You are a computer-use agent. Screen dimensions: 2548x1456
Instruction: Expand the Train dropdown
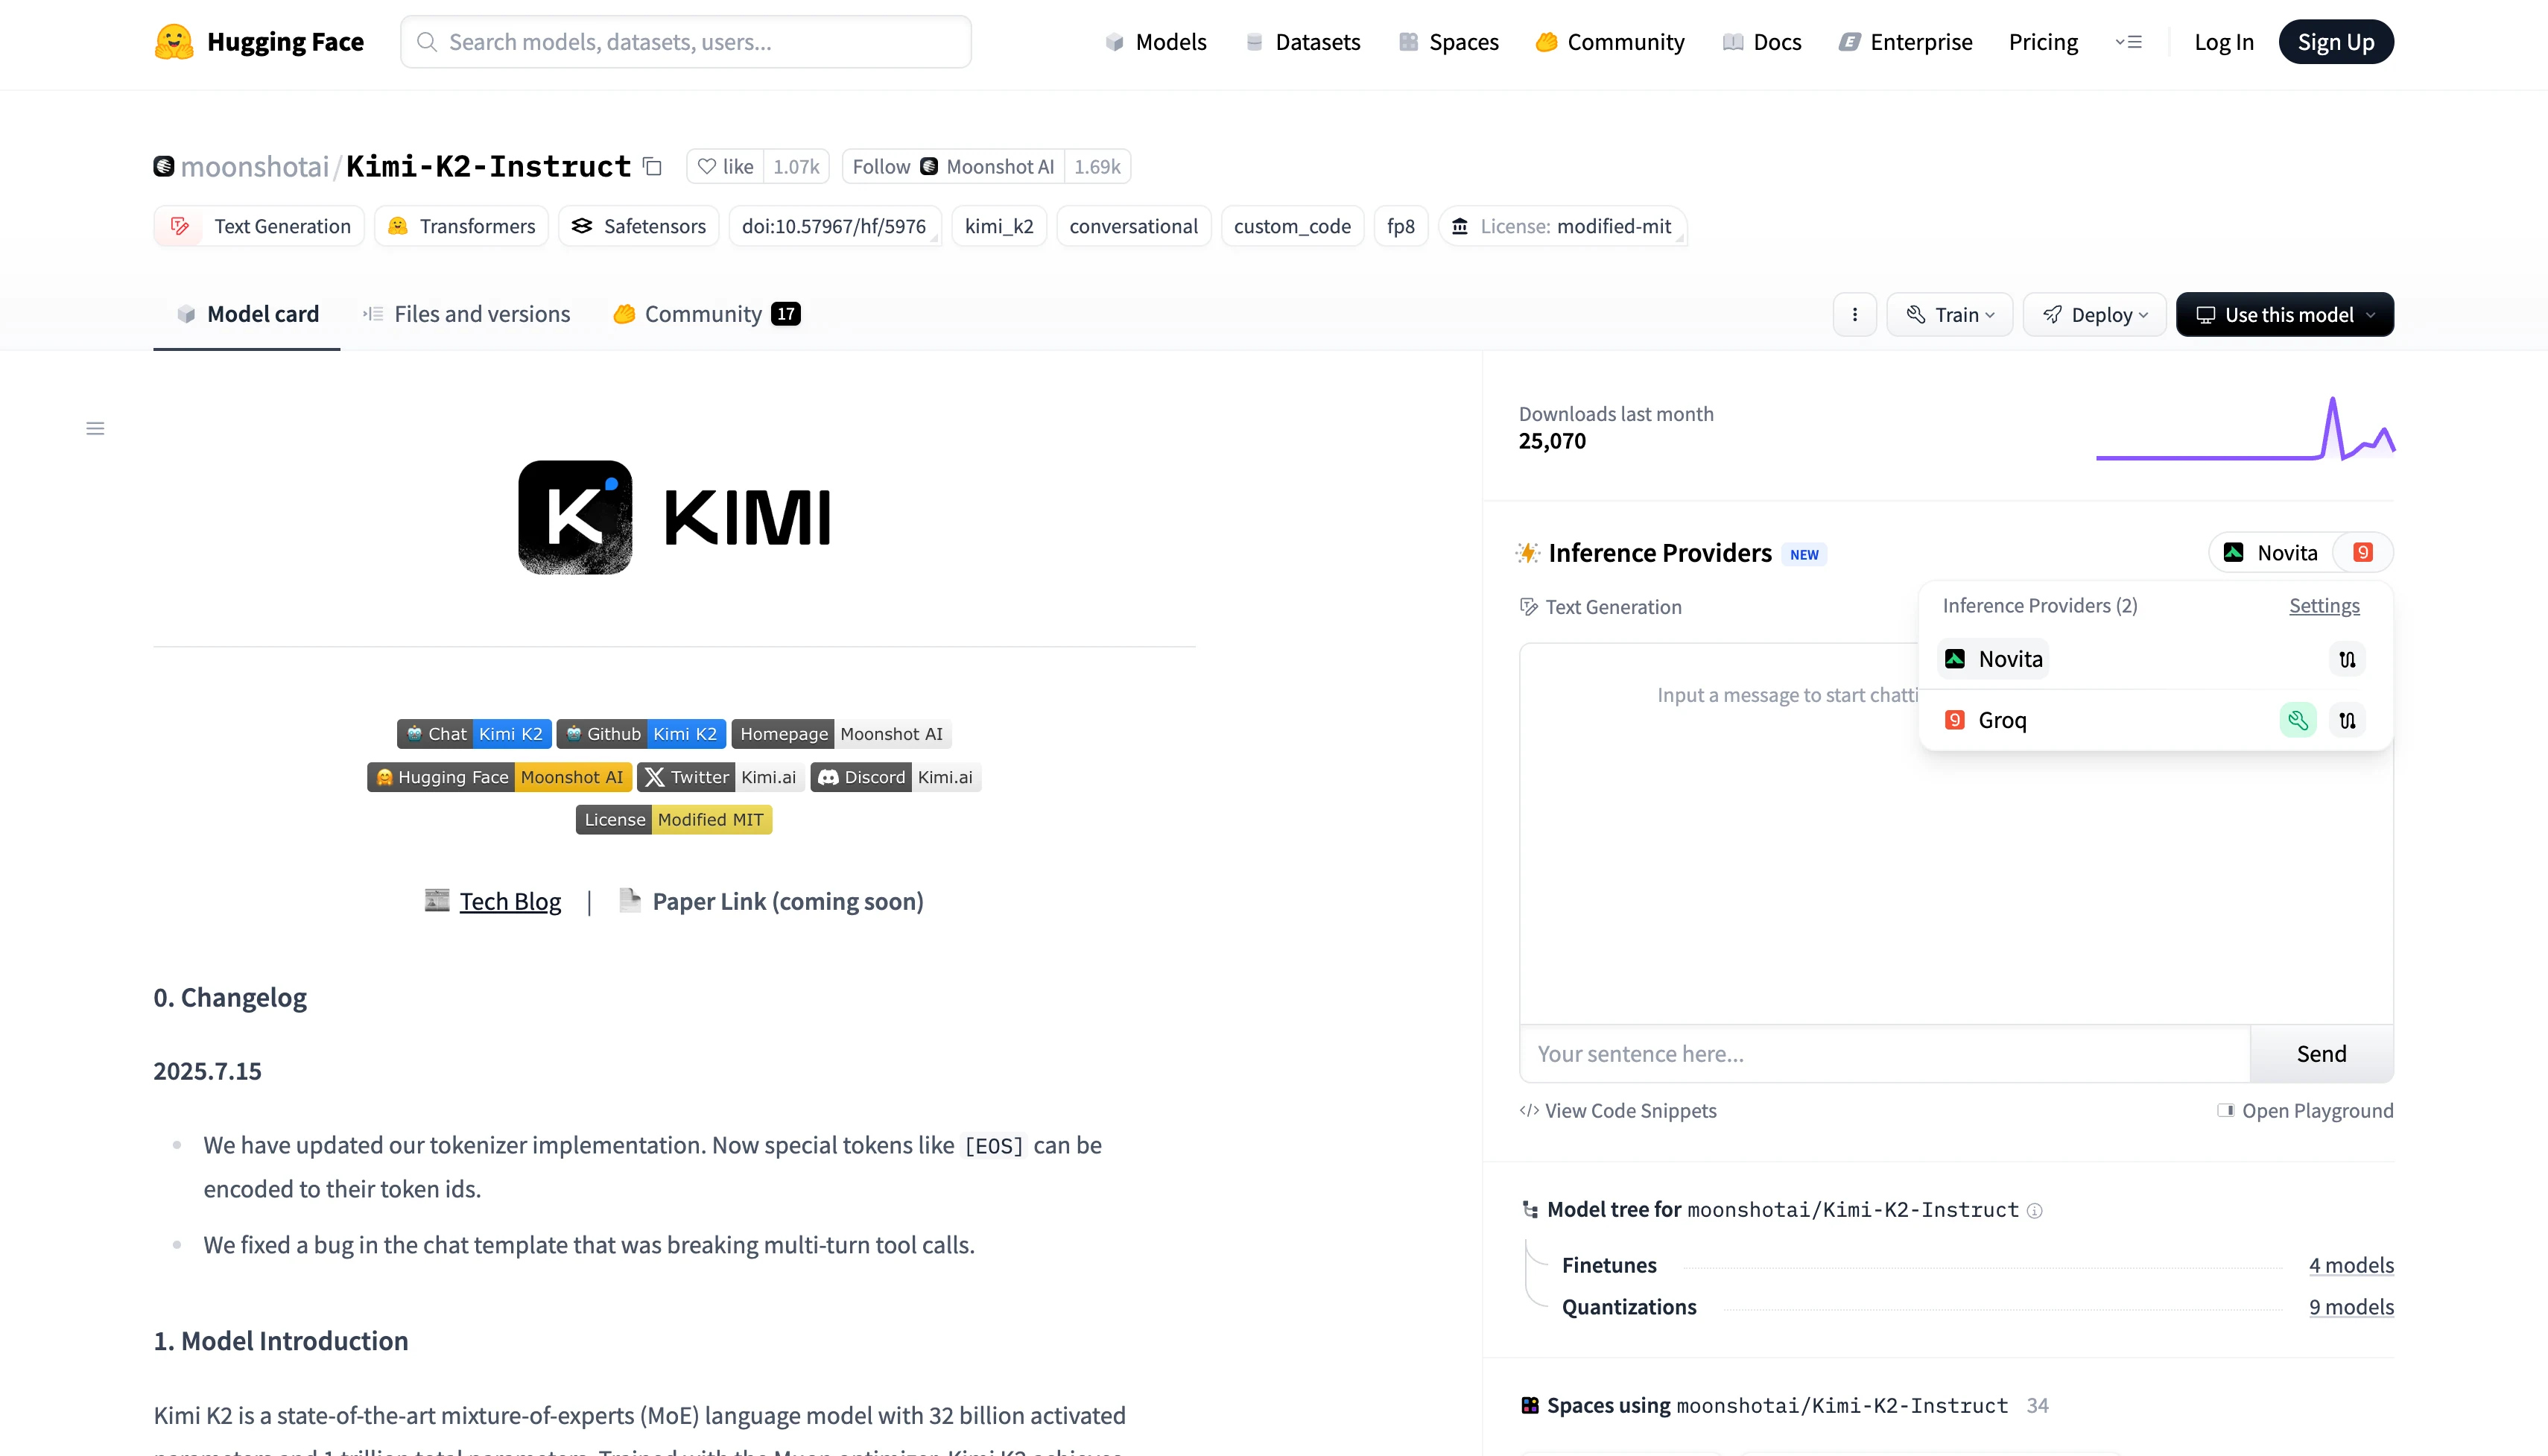pyautogui.click(x=1949, y=315)
